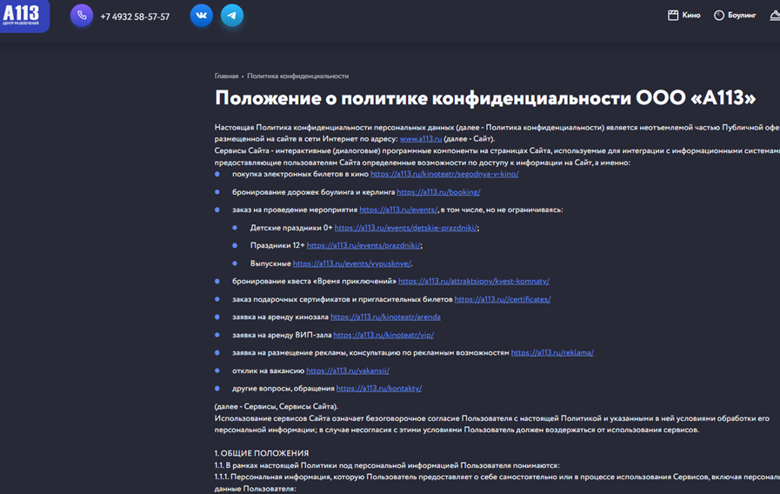Open the events/vypusknye link

[x=351, y=264]
